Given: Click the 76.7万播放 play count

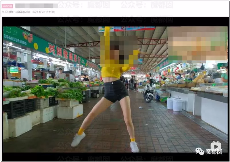Looking at the screenshot, I should pos(7,12).
